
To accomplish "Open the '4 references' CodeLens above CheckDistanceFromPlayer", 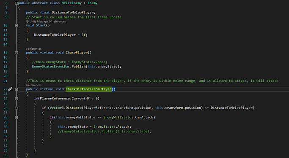I will point(33,85).
